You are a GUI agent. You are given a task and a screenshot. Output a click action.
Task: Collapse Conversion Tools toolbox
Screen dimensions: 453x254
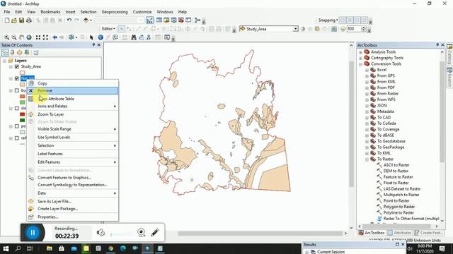tap(360, 64)
